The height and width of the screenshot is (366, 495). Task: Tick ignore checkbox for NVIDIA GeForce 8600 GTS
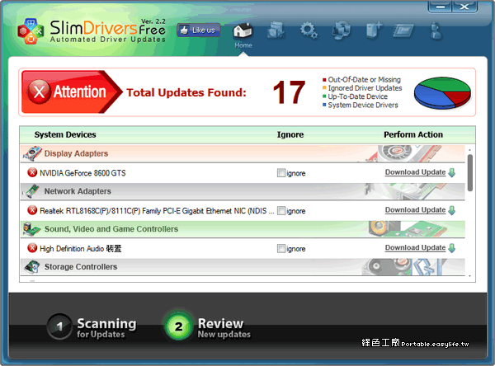pos(281,172)
